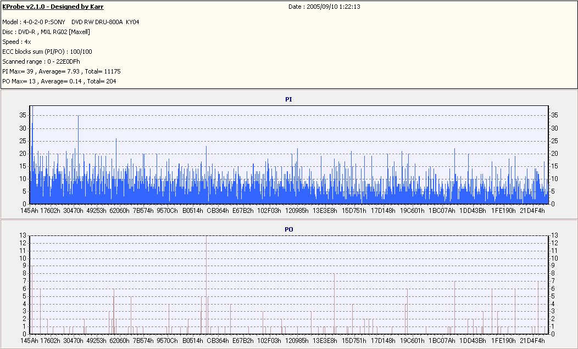Click the PI chart title
The height and width of the screenshot is (349, 578).
[x=288, y=99]
